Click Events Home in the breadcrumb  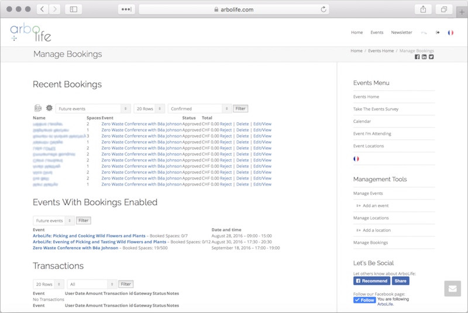tap(381, 51)
